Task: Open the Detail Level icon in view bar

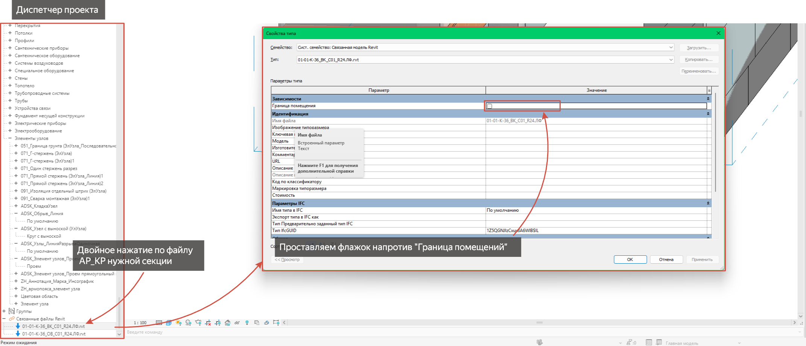Action: tap(159, 323)
